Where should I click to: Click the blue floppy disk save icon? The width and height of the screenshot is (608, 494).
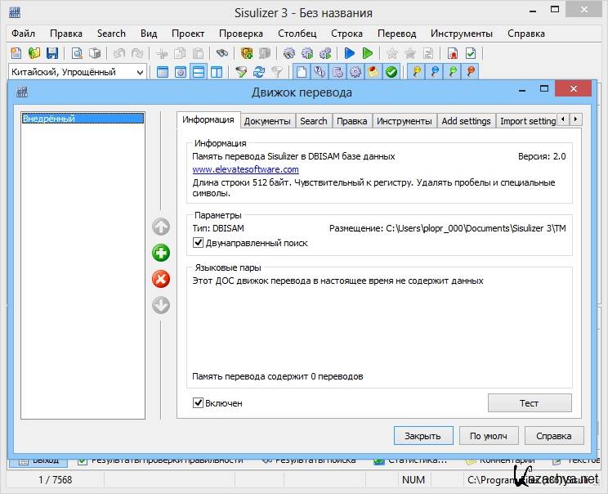click(x=52, y=53)
